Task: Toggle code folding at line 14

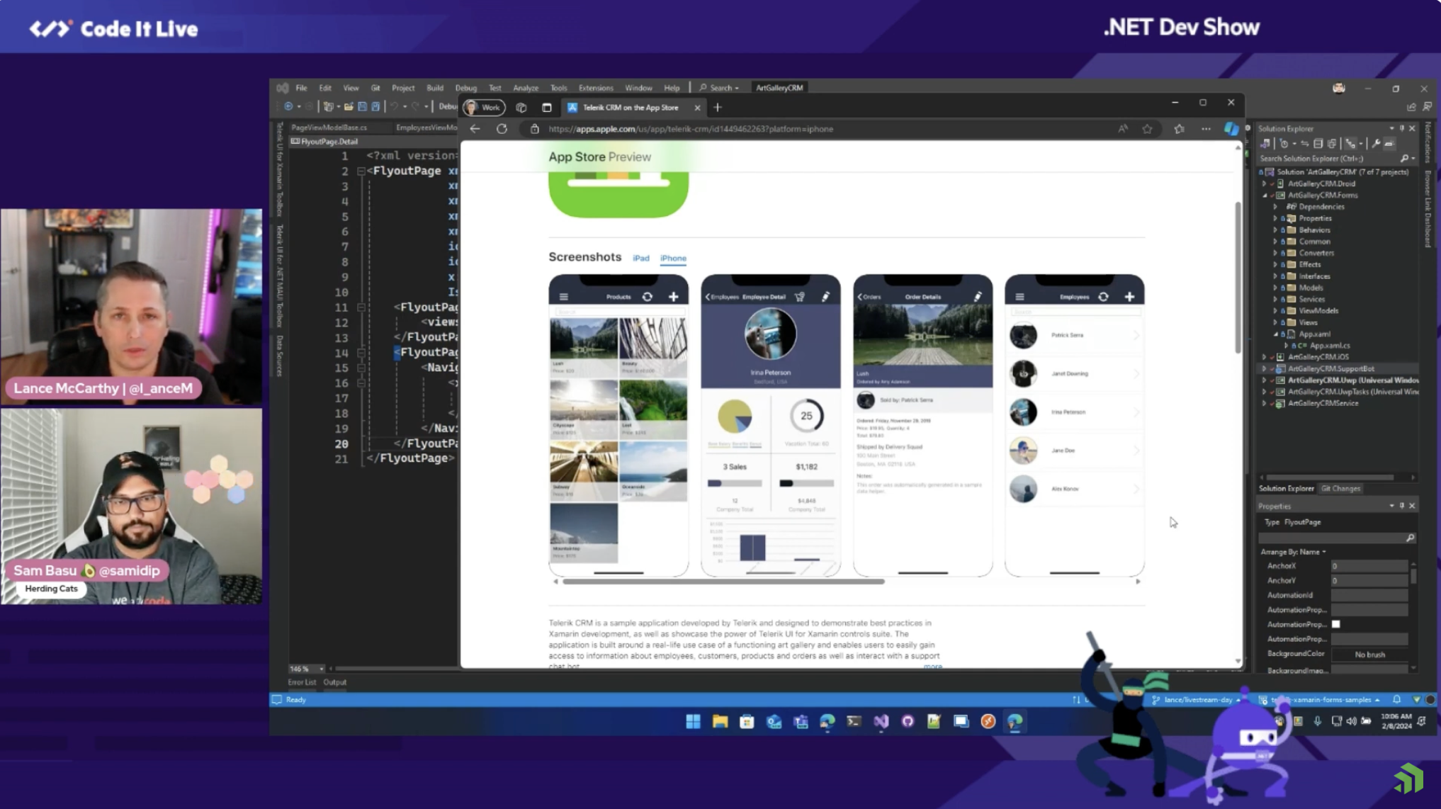Action: point(361,353)
